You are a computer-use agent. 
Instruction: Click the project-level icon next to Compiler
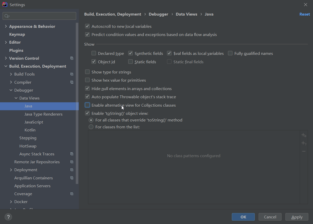point(72,82)
